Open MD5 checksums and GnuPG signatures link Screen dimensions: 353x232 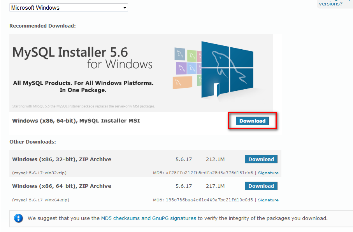[149, 218]
